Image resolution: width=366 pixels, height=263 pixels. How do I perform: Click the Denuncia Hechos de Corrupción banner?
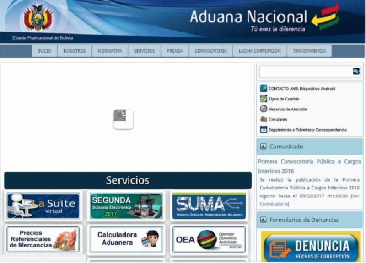(x=311, y=247)
